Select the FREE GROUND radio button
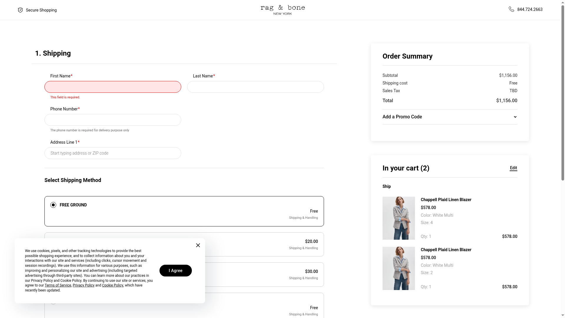 [53, 205]
